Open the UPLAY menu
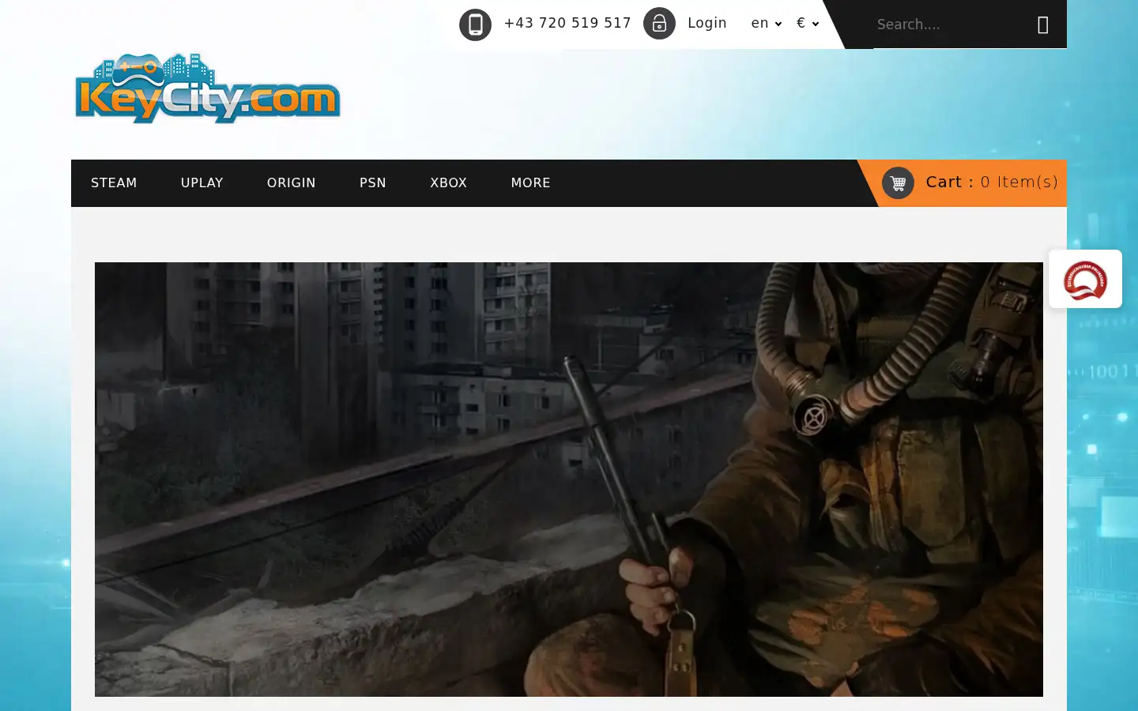Screen dimensions: 1138x711 (202, 183)
